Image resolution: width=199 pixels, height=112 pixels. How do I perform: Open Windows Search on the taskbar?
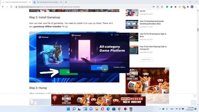tap(74, 109)
